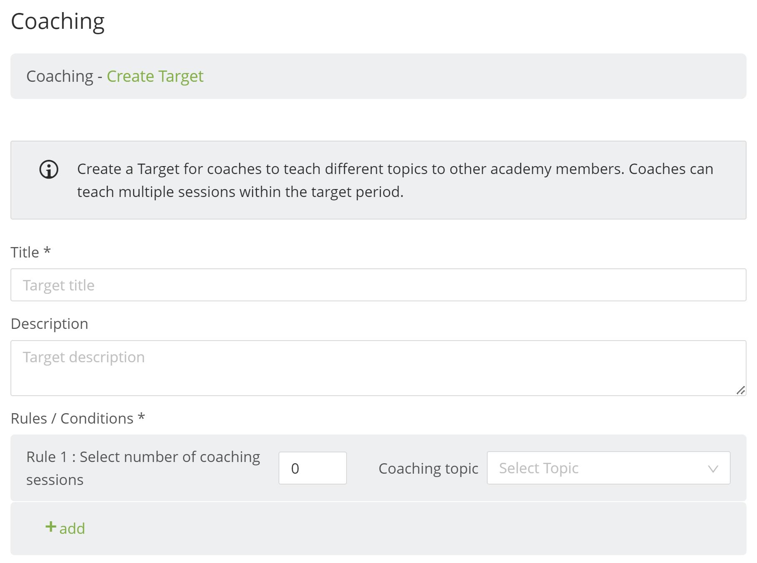Click the Coaching topic label

click(428, 469)
